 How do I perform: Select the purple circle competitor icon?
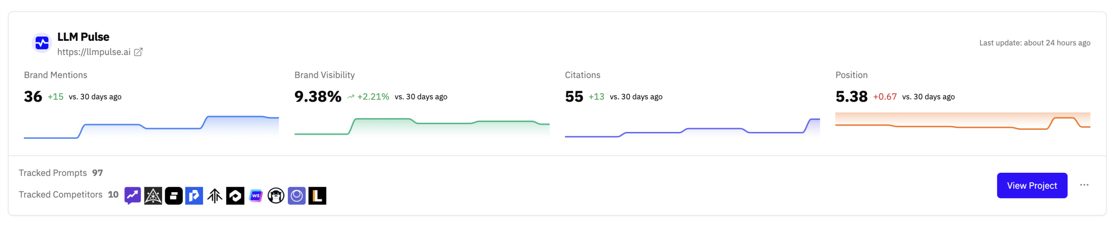coord(296,196)
